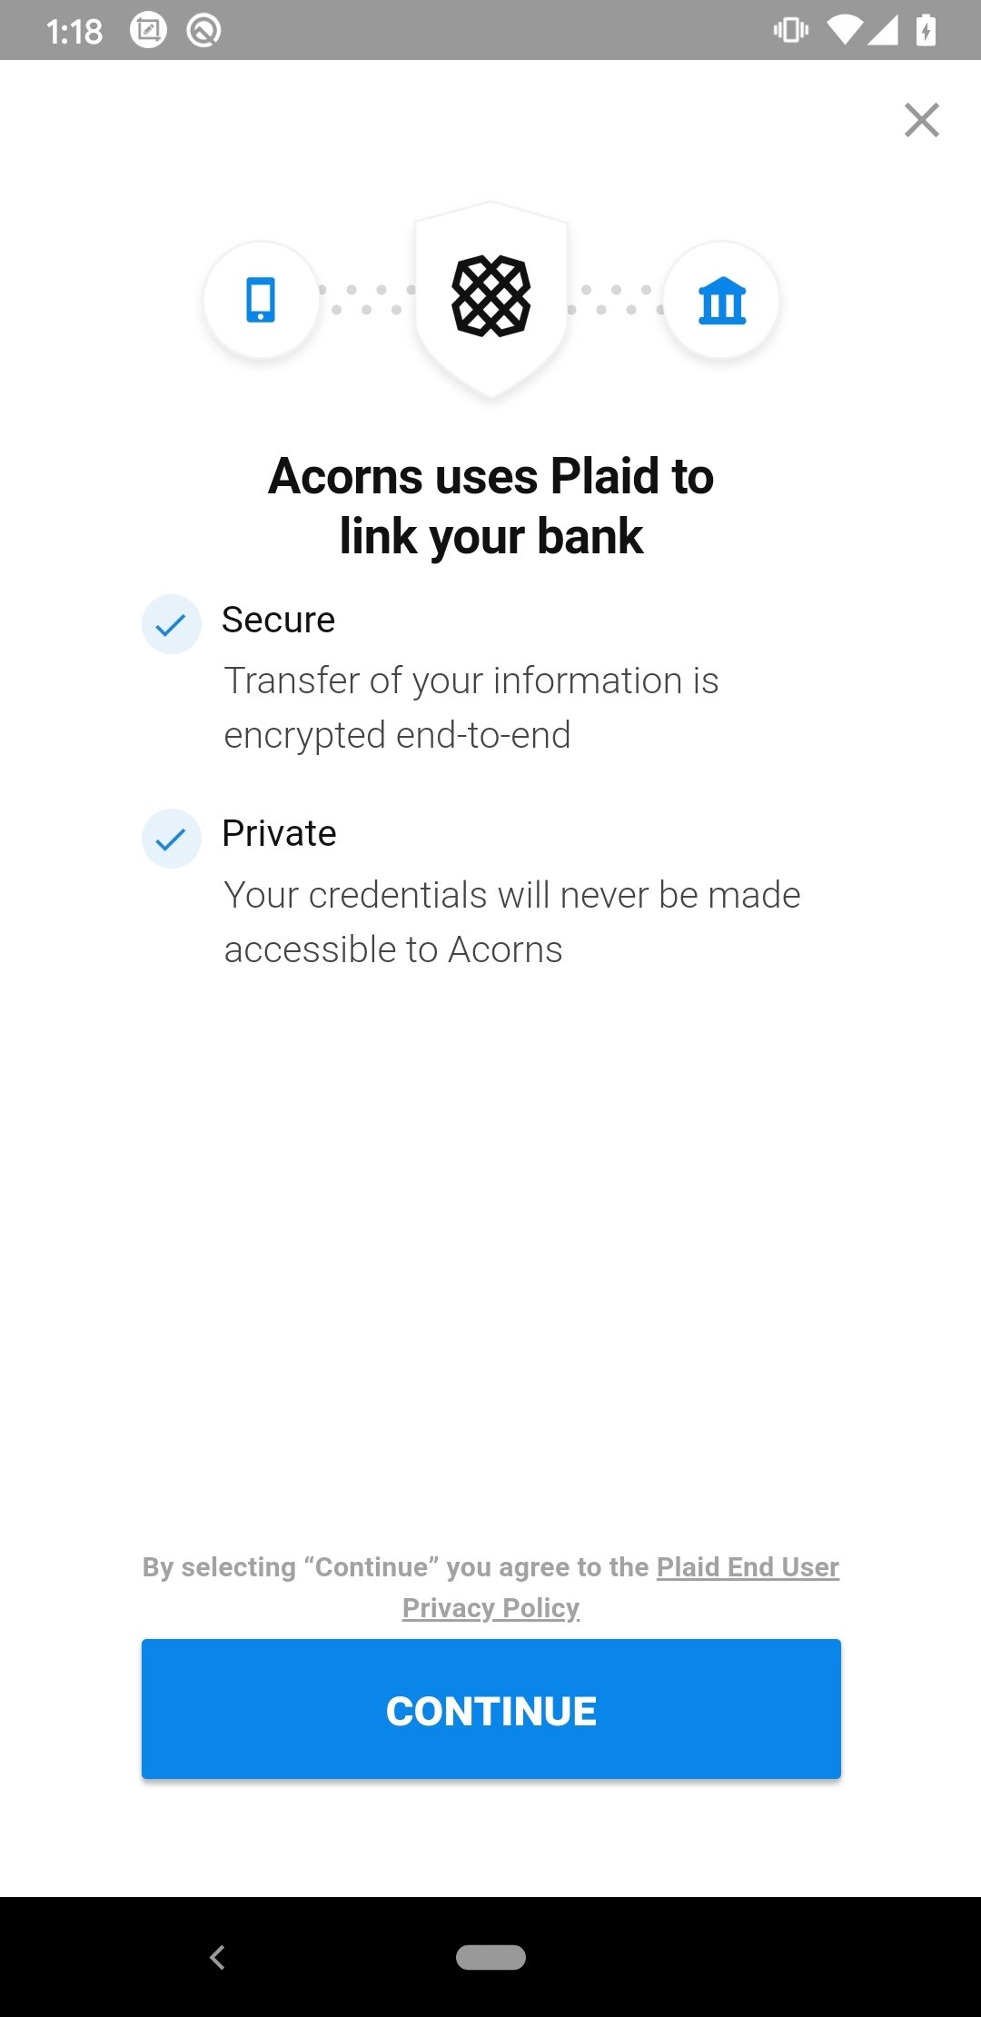Tap the 1:18 clock in status bar
The width and height of the screenshot is (981, 2017).
(x=74, y=32)
